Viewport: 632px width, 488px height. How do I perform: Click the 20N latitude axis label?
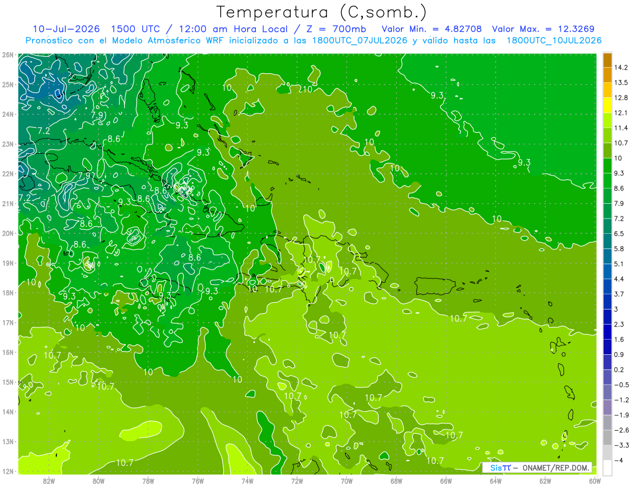(8, 233)
